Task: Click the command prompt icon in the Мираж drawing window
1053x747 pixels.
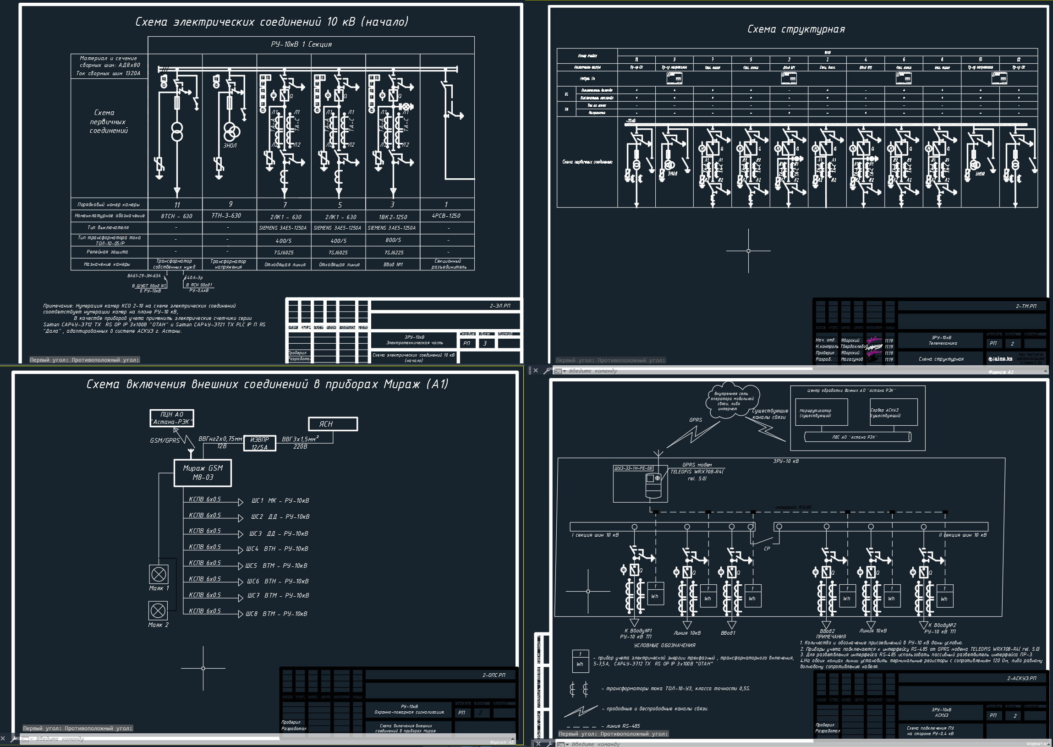Action: 25,739
